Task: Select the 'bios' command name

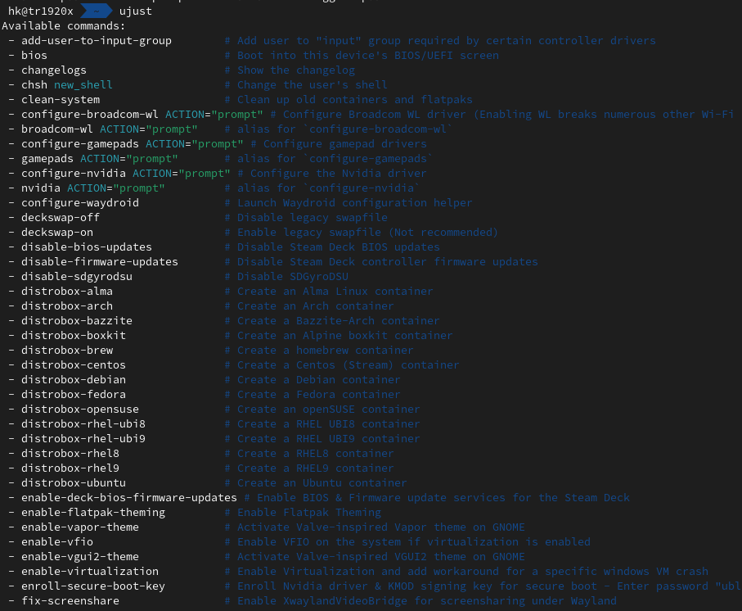Action: (34, 56)
